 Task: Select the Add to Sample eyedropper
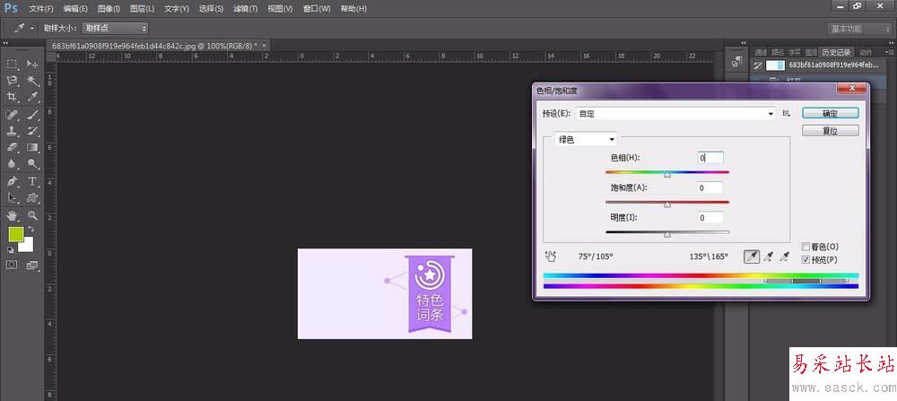click(x=768, y=256)
